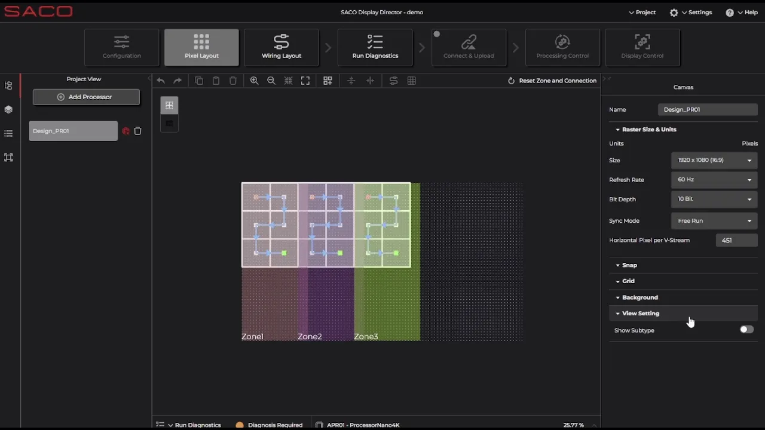Expand the Background section
The height and width of the screenshot is (430, 765).
click(x=639, y=297)
